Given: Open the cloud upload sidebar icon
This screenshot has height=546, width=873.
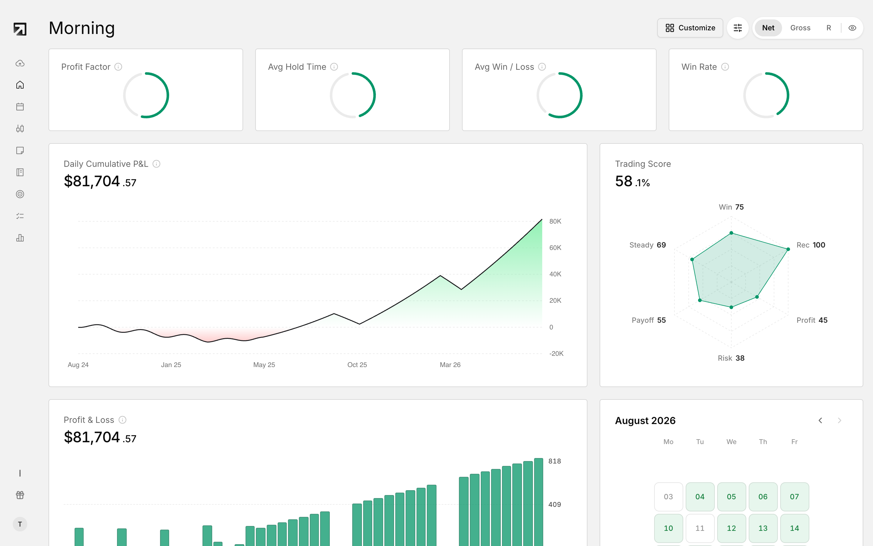Looking at the screenshot, I should tap(20, 63).
